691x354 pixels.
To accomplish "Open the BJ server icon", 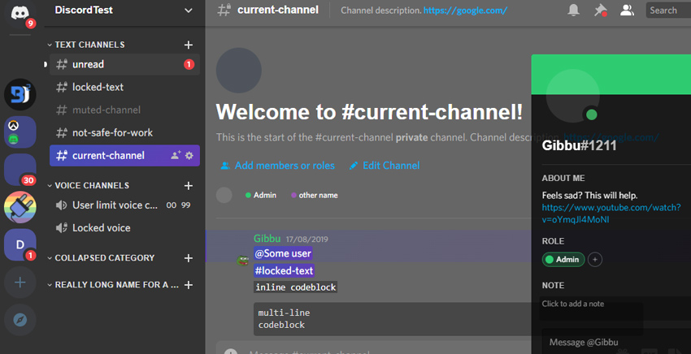I will pos(20,94).
